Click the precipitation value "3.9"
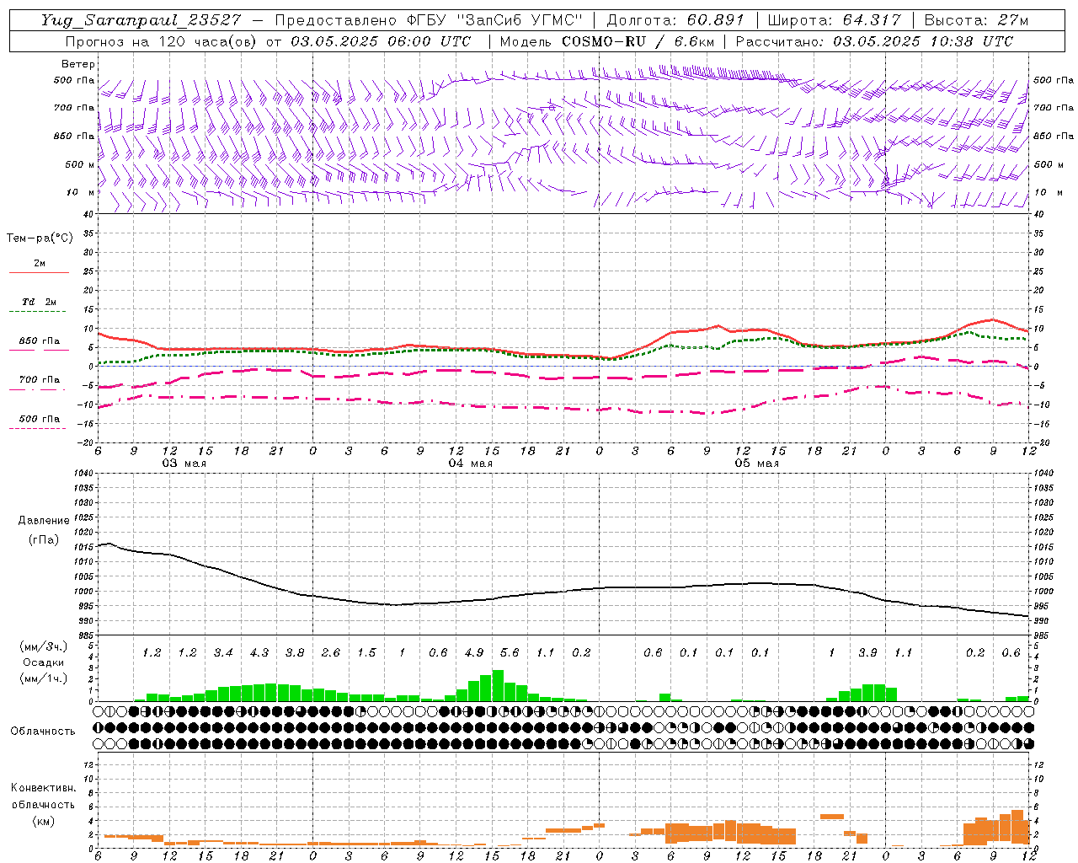The width and height of the screenshot is (1078, 863). pos(867,652)
